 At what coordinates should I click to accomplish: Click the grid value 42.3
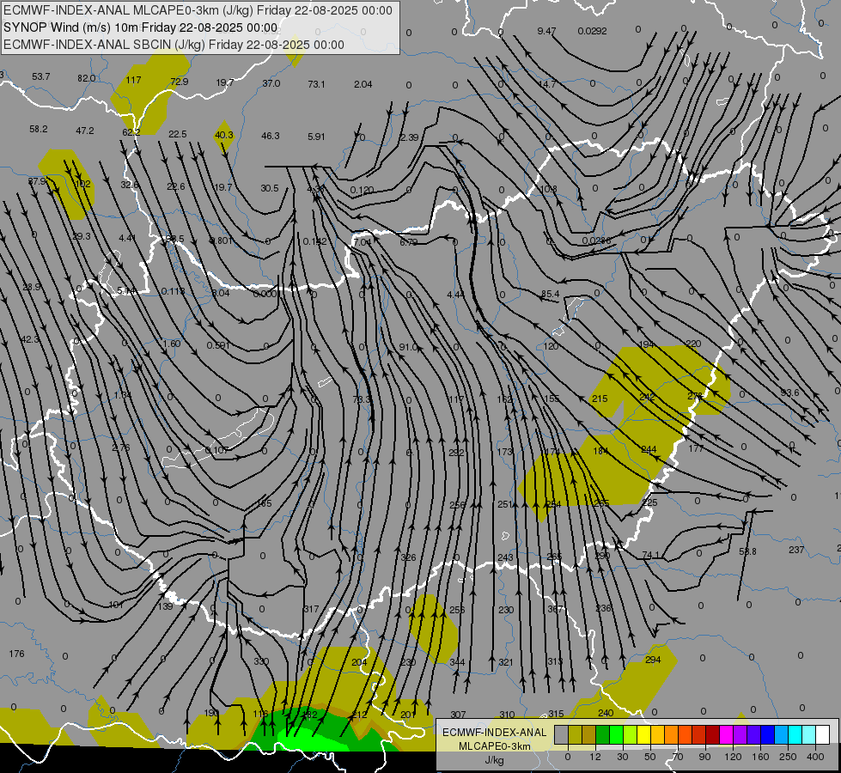(30, 339)
